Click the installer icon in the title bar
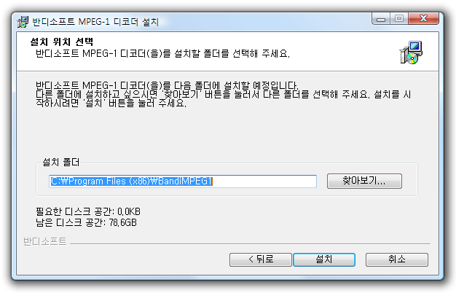Viewport: 456px width, 293px height. [23, 22]
